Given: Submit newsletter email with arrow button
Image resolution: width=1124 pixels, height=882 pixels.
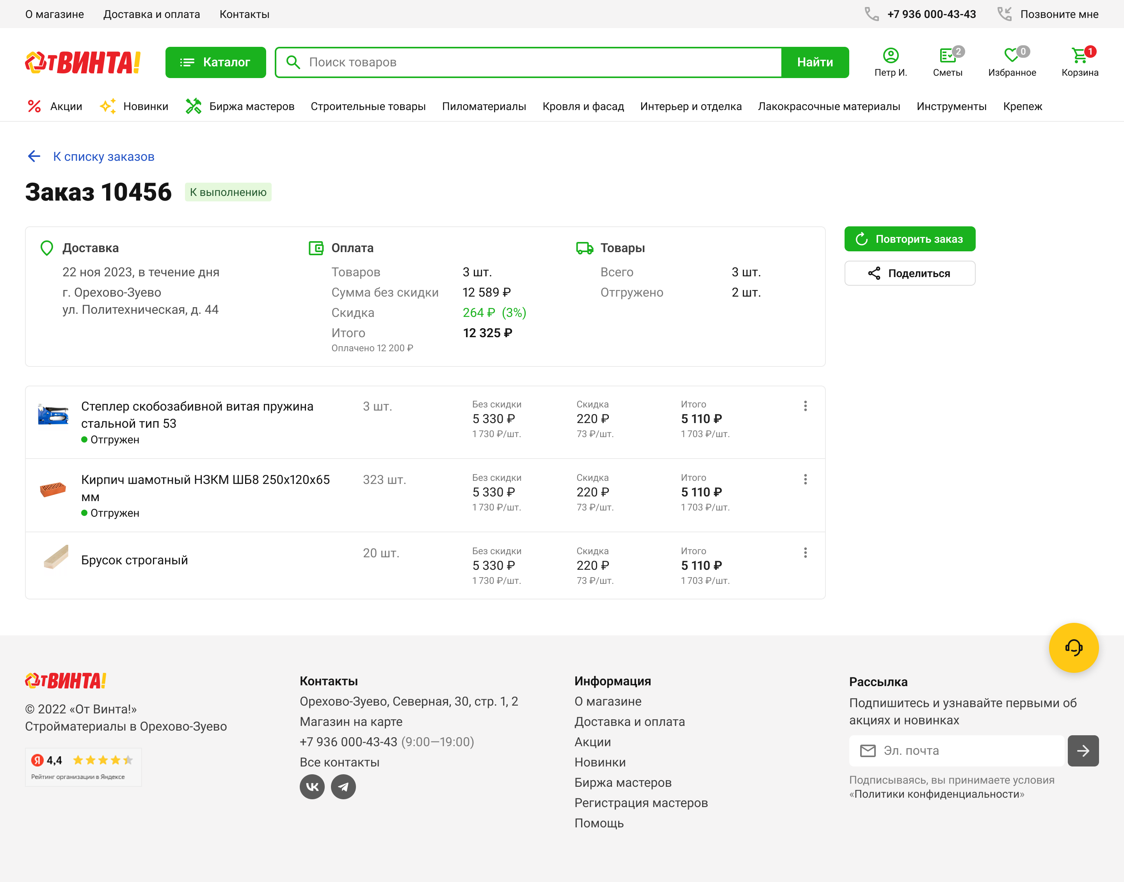Looking at the screenshot, I should (1083, 750).
